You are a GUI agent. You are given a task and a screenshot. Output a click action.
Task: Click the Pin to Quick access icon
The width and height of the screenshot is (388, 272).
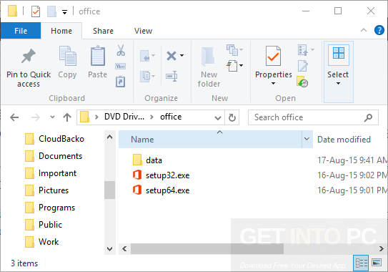[29, 56]
